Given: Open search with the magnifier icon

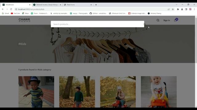Looking at the screenshot, I should tap(158, 20).
